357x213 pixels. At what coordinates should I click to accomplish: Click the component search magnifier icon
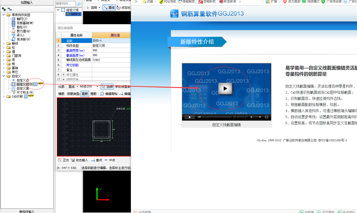click(79, 4)
